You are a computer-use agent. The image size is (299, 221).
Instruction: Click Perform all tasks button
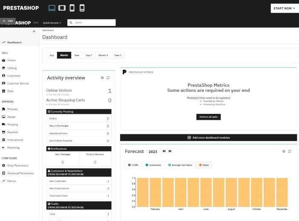pyautogui.click(x=208, y=117)
